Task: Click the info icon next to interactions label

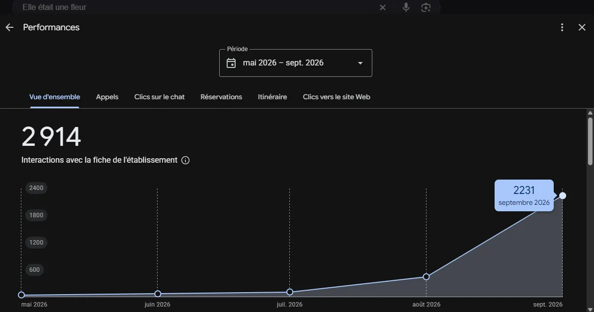Action: pyautogui.click(x=185, y=160)
